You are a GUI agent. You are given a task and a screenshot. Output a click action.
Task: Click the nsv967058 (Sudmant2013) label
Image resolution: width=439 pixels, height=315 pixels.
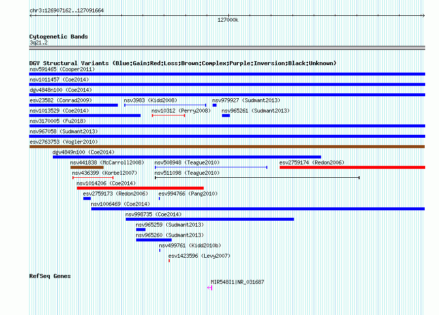(64, 131)
